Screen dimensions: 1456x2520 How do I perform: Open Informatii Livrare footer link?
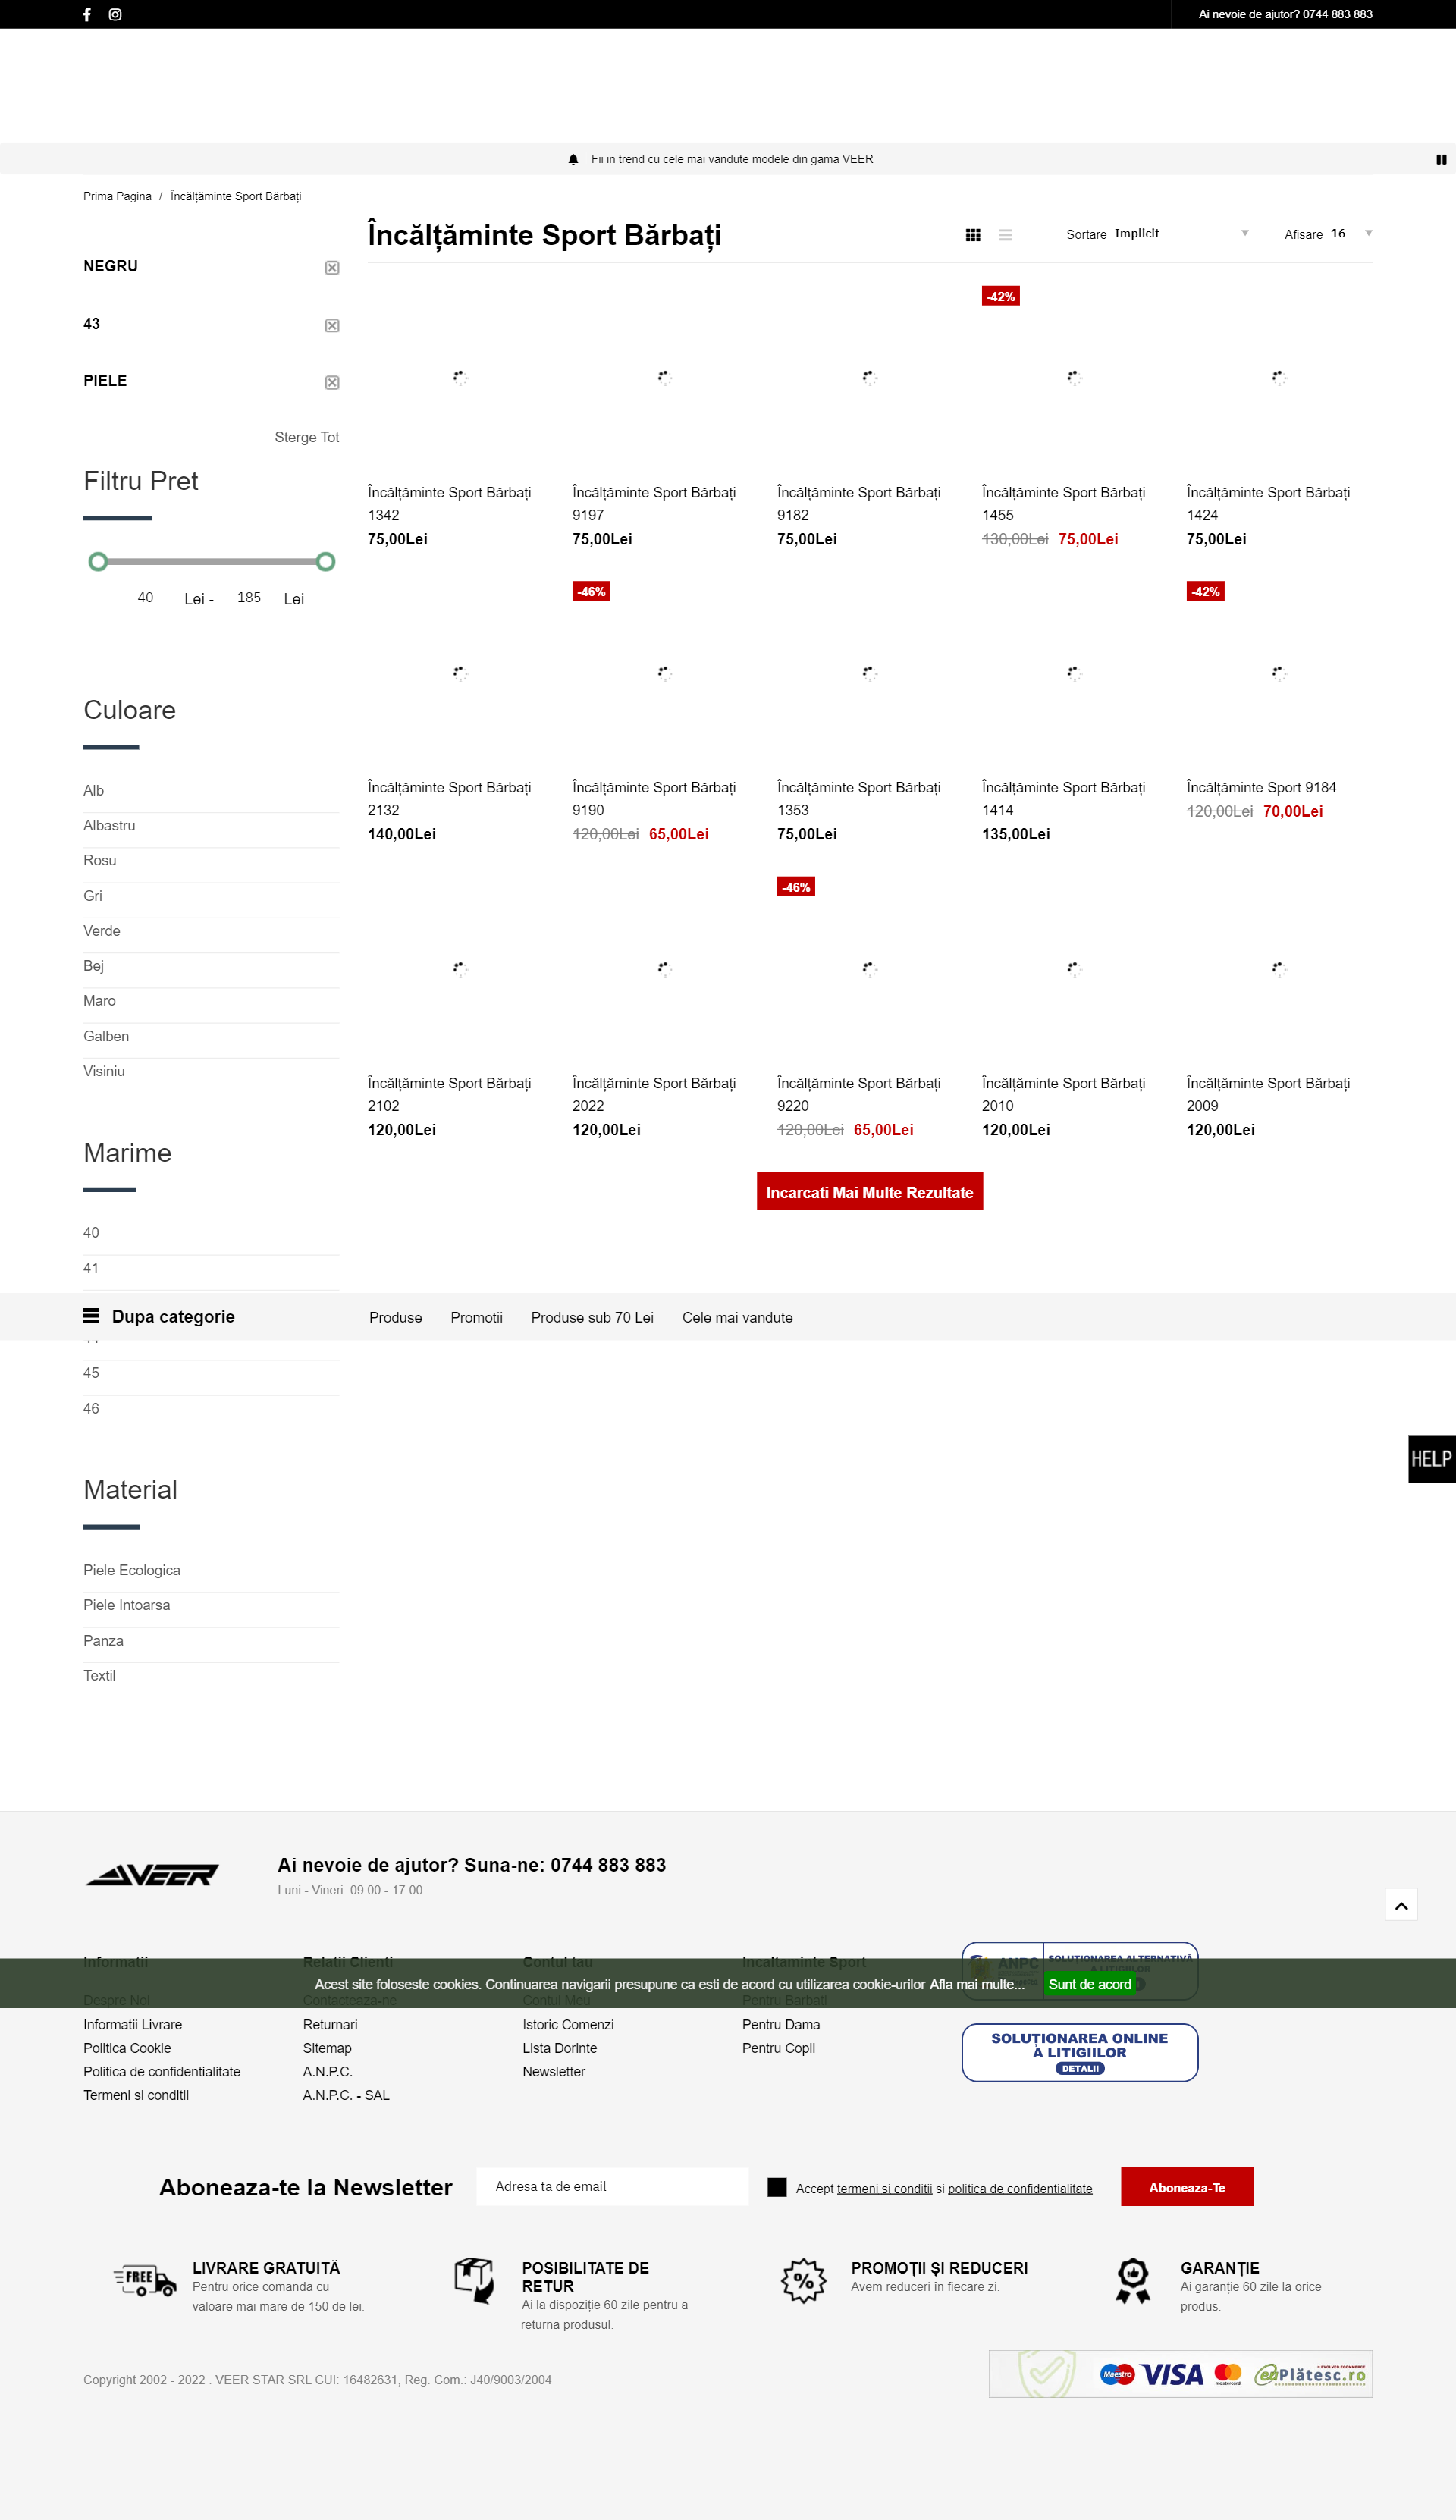point(133,2025)
